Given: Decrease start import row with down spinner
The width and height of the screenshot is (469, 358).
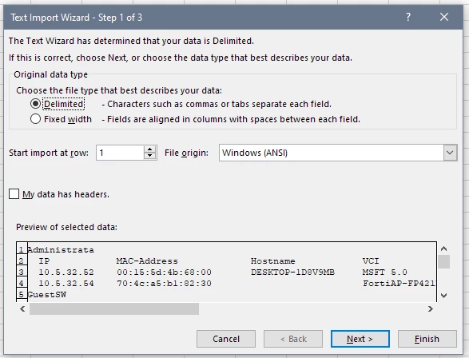Looking at the screenshot, I should coord(150,156).
